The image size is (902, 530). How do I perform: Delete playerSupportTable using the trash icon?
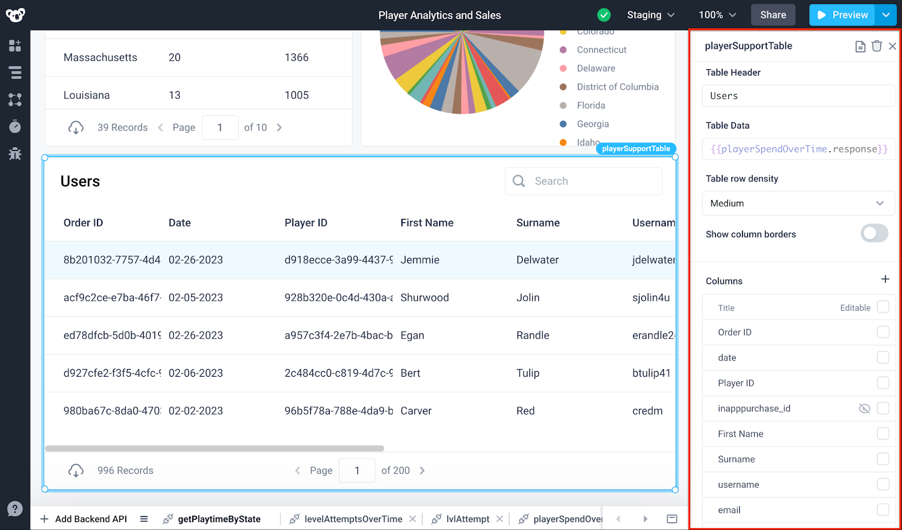click(876, 46)
